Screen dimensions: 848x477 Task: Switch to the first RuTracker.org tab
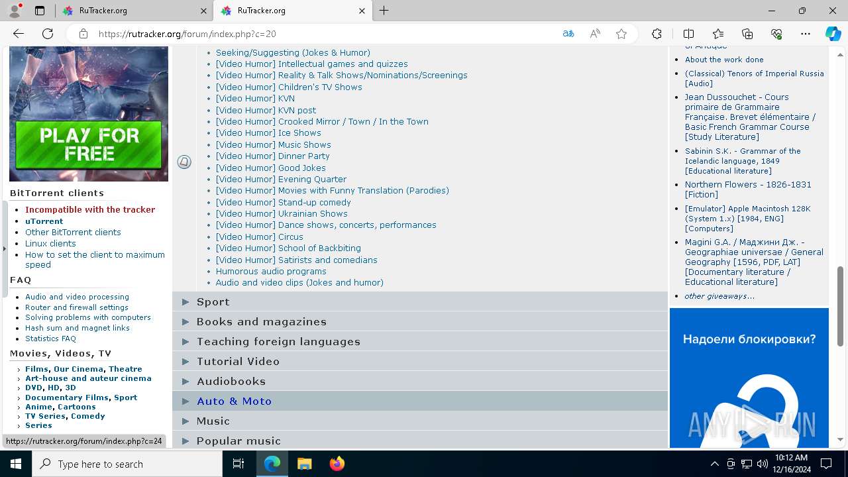tap(133, 11)
